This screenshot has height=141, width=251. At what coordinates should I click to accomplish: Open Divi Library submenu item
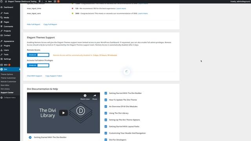coord(5,89)
